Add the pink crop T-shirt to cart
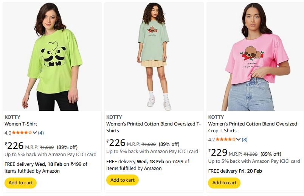Viewport: 304px width, 196px height. tap(224, 183)
